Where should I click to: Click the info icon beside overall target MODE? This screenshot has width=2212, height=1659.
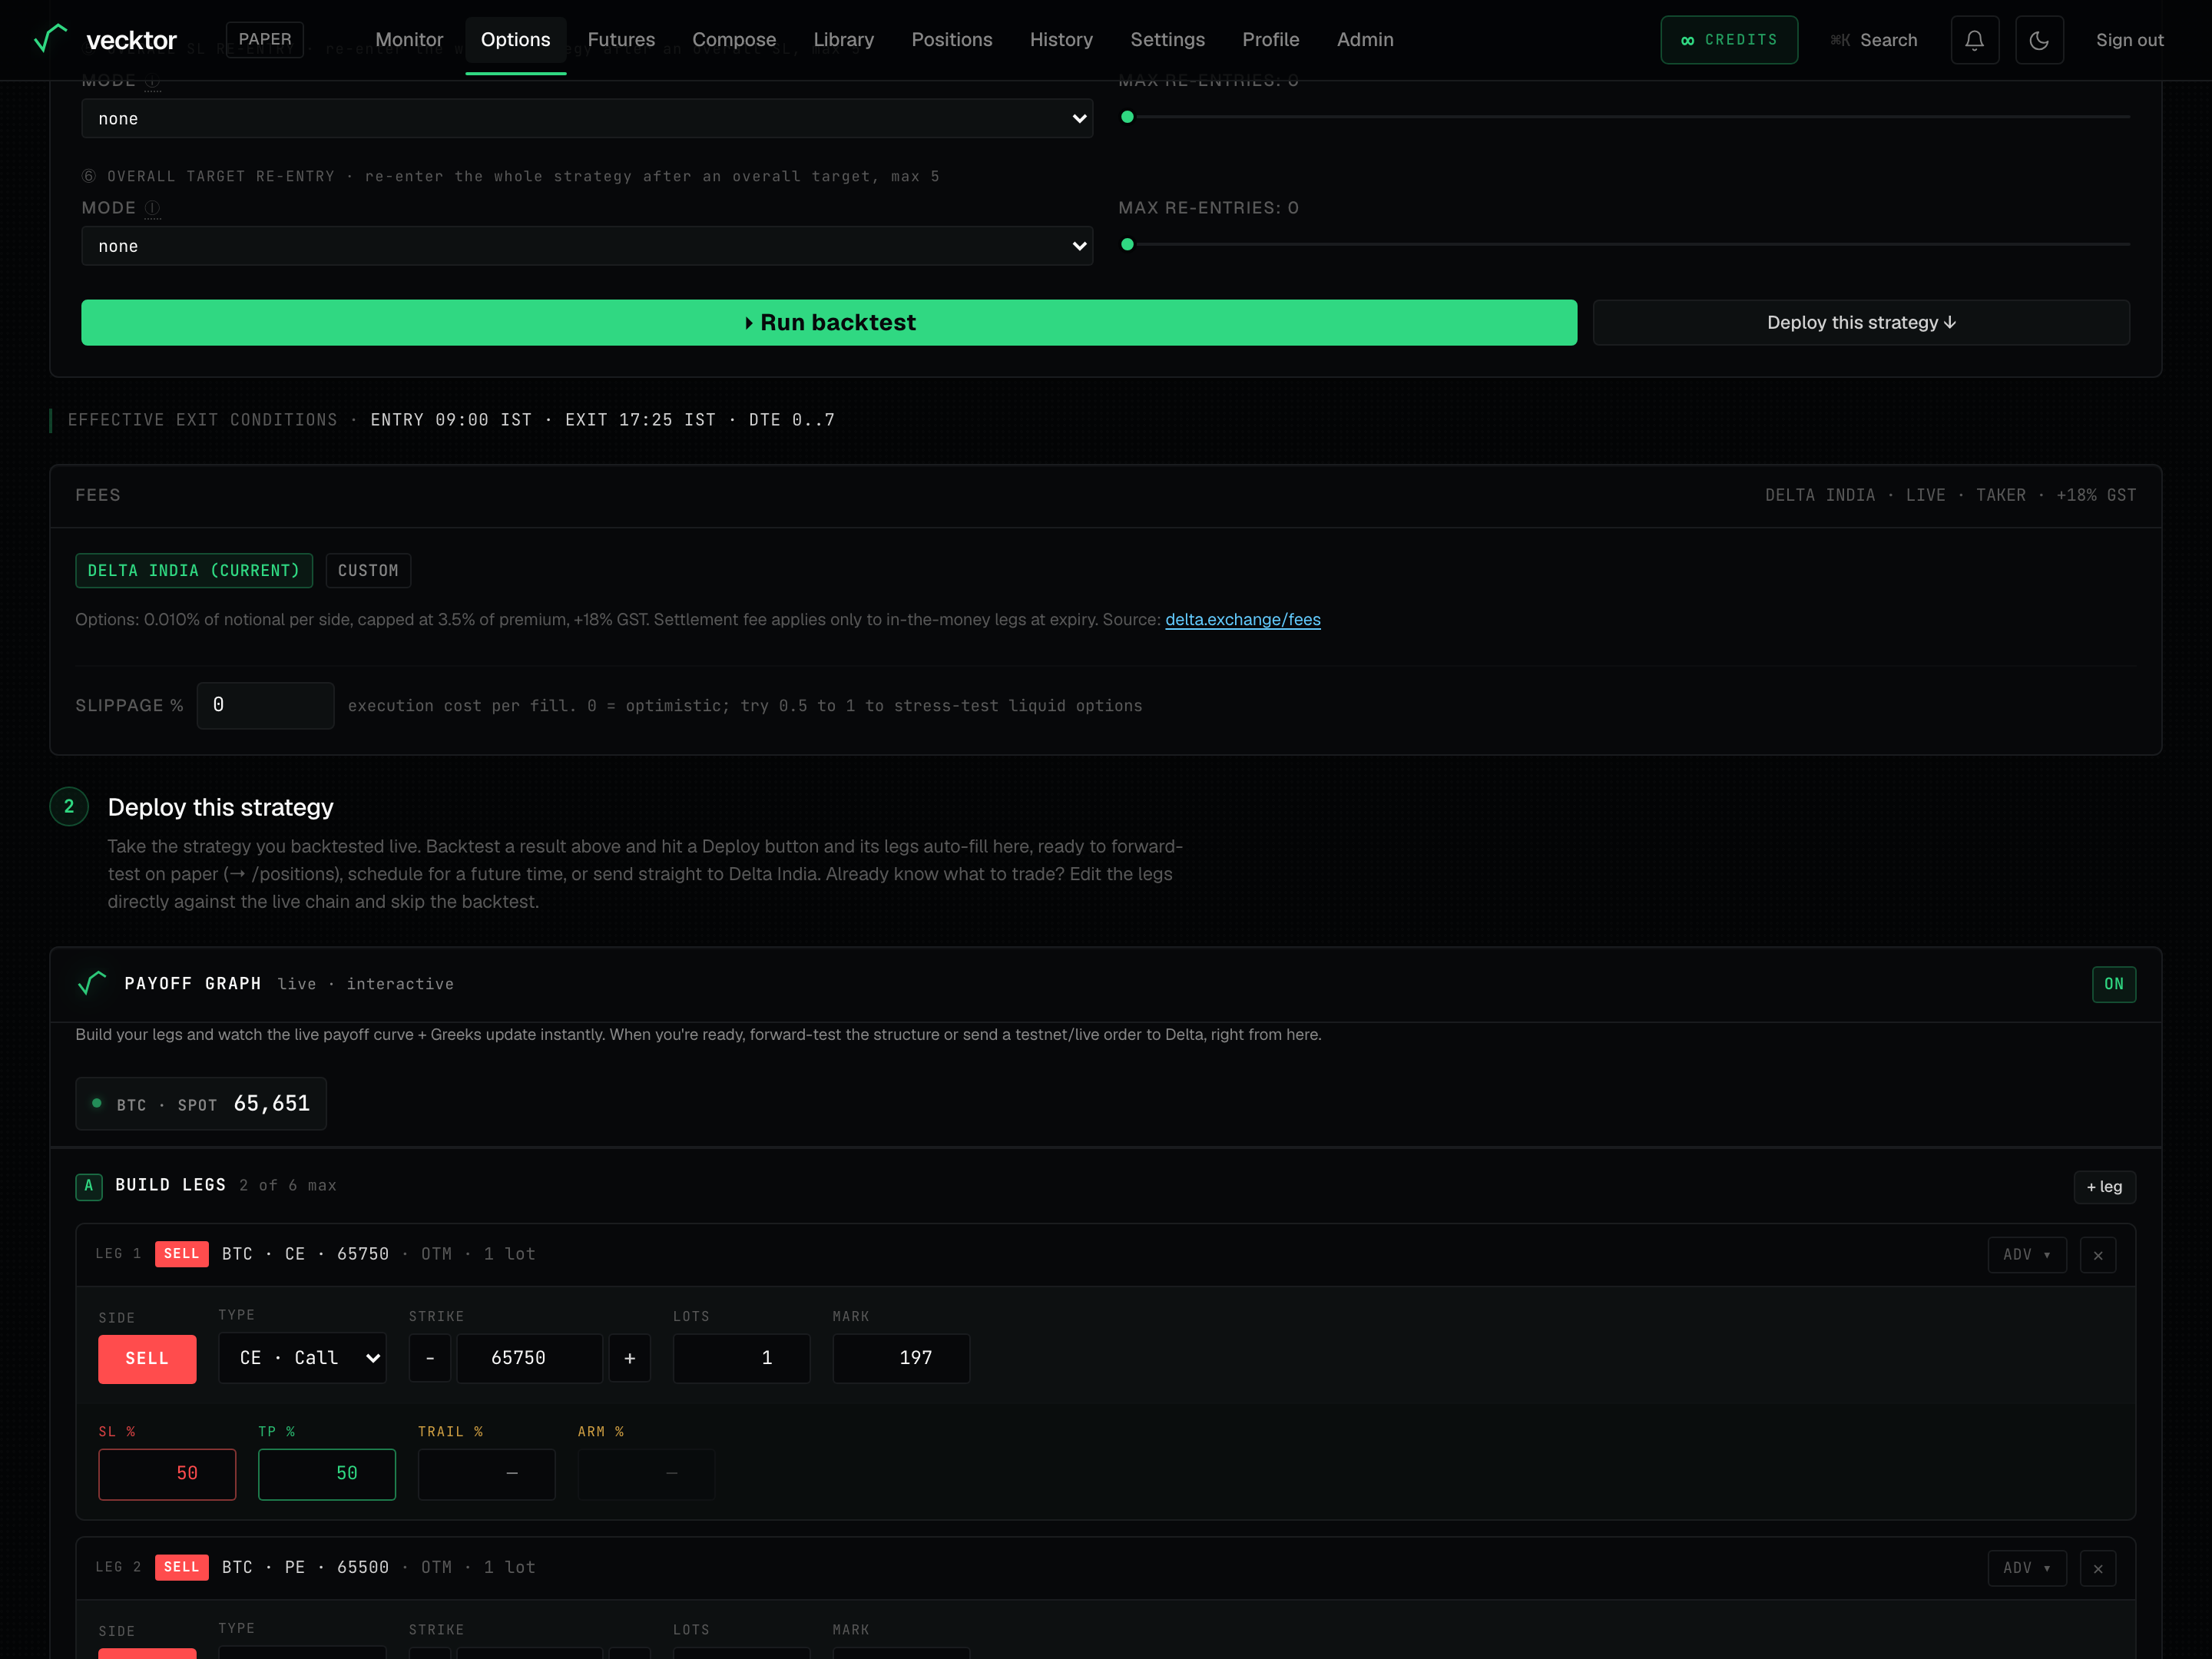click(x=152, y=208)
